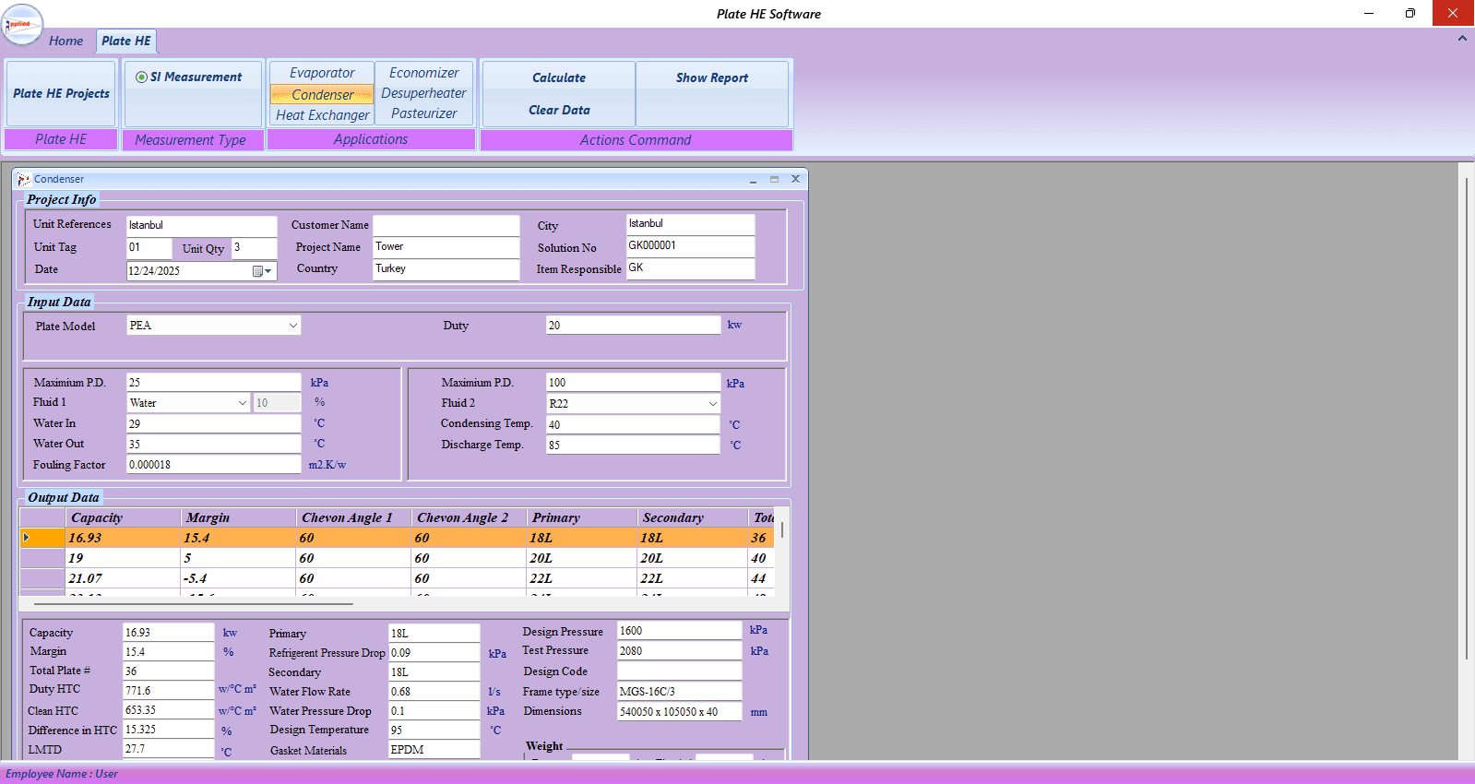1475x784 pixels.
Task: Select the Pasteurizer application
Action: point(423,113)
